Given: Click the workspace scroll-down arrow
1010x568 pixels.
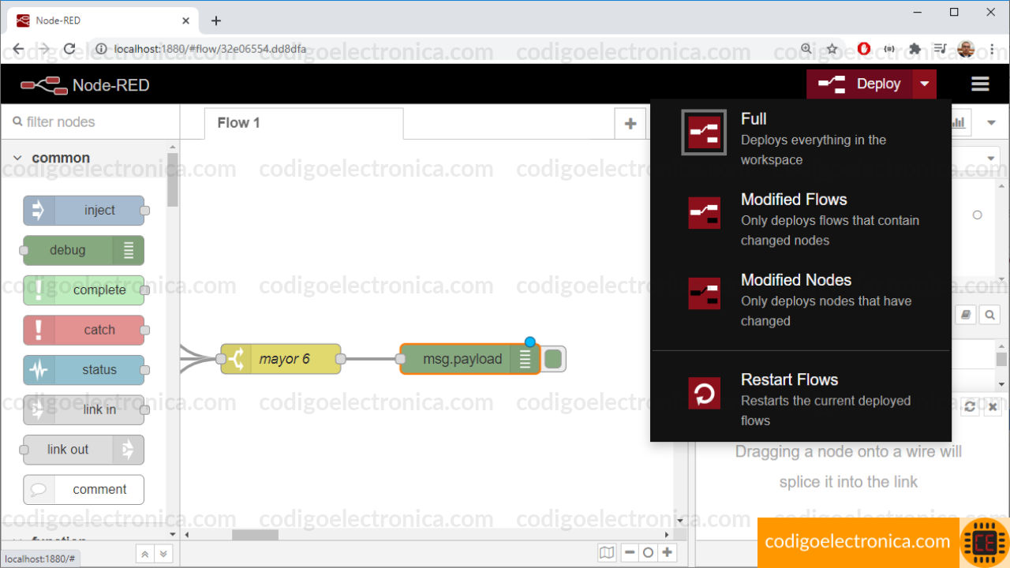Looking at the screenshot, I should click(x=680, y=521).
